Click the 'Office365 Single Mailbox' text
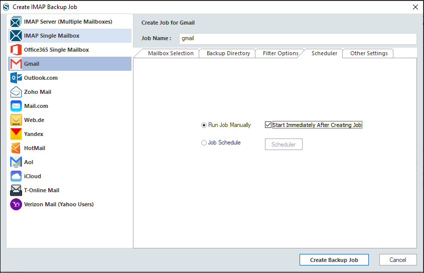The height and width of the screenshot is (273, 424). coord(57,50)
